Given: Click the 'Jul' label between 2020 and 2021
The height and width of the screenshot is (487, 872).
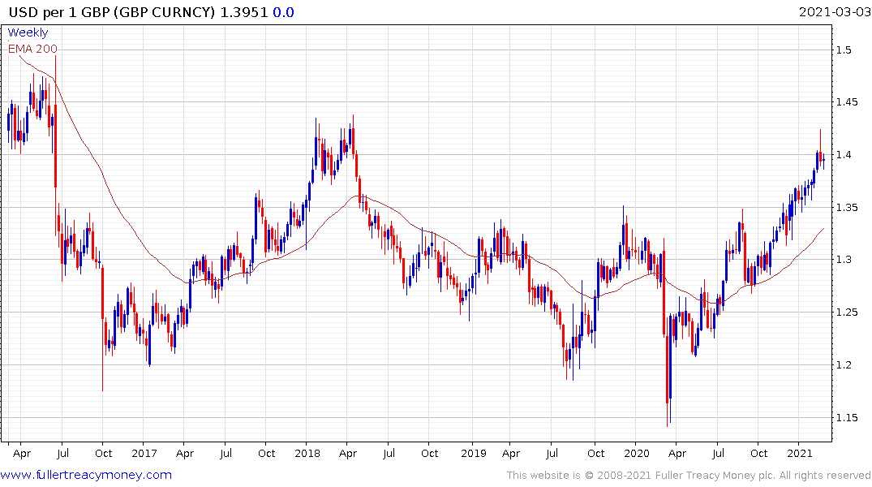Looking at the screenshot, I should point(719,454).
